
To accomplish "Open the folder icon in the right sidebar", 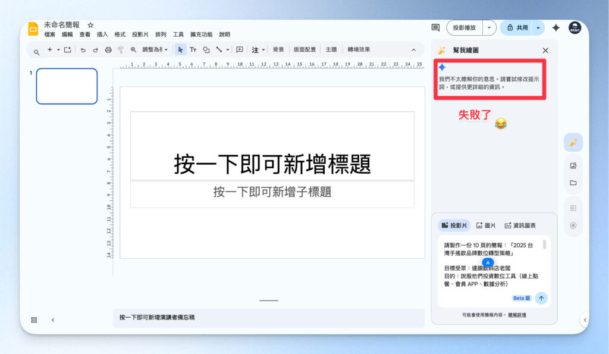I will [573, 183].
